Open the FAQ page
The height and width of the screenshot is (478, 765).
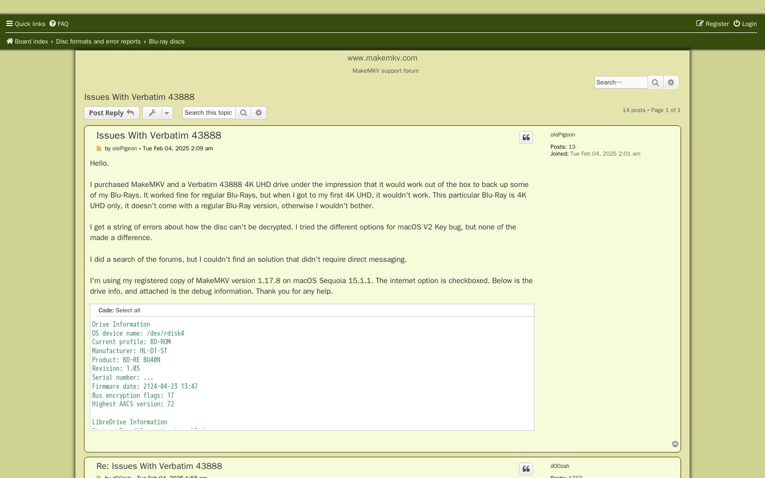click(59, 24)
